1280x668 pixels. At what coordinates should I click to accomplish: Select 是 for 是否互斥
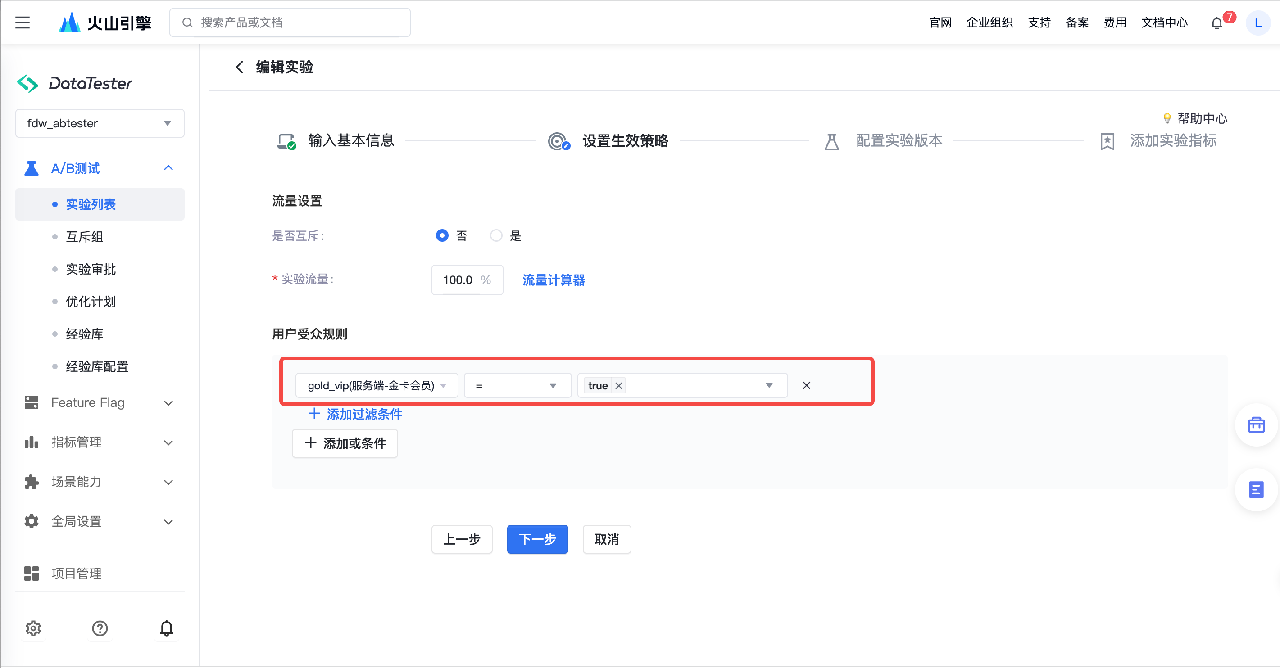pyautogui.click(x=496, y=235)
